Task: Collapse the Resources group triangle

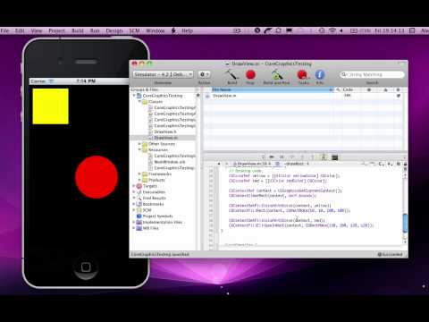Action: point(139,149)
